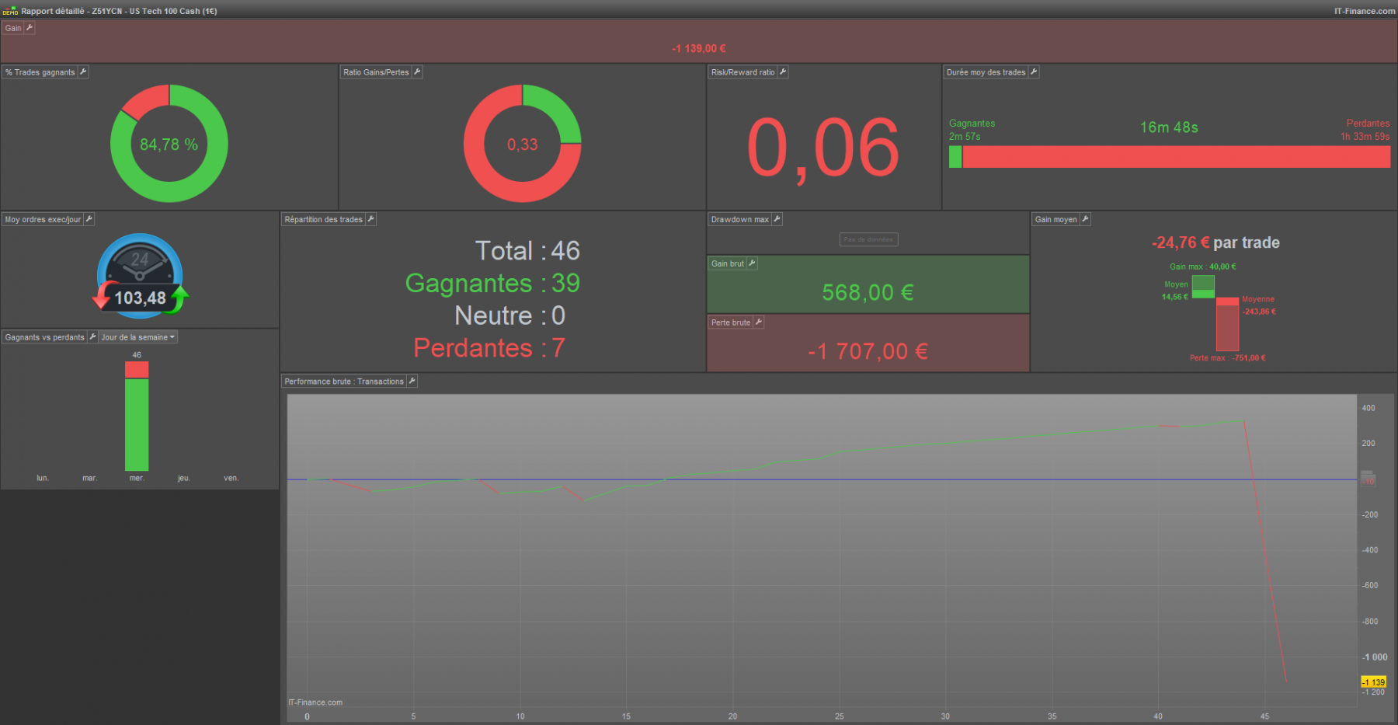Click the red Perdantes duration bar
This screenshot has height=725, width=1398.
1177,157
